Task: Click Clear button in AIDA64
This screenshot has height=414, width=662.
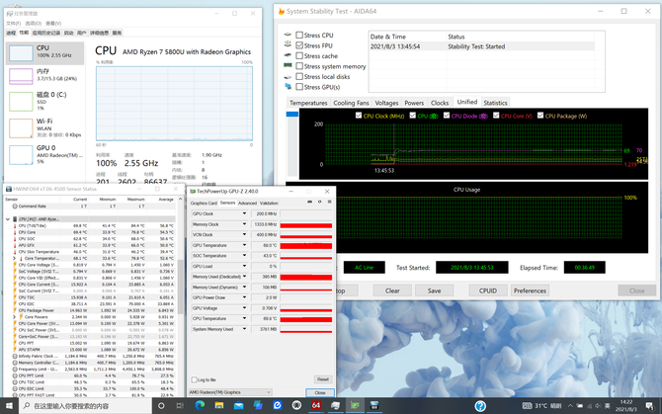Action: [x=392, y=290]
